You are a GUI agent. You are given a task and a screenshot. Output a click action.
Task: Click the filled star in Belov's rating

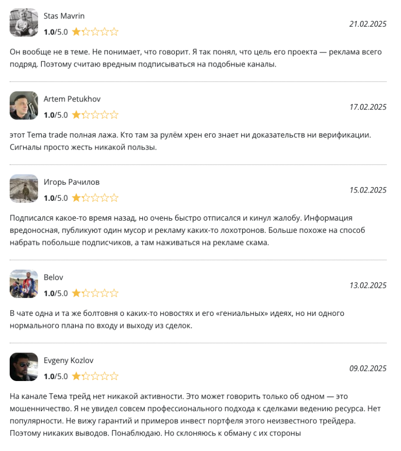pyautogui.click(x=77, y=294)
